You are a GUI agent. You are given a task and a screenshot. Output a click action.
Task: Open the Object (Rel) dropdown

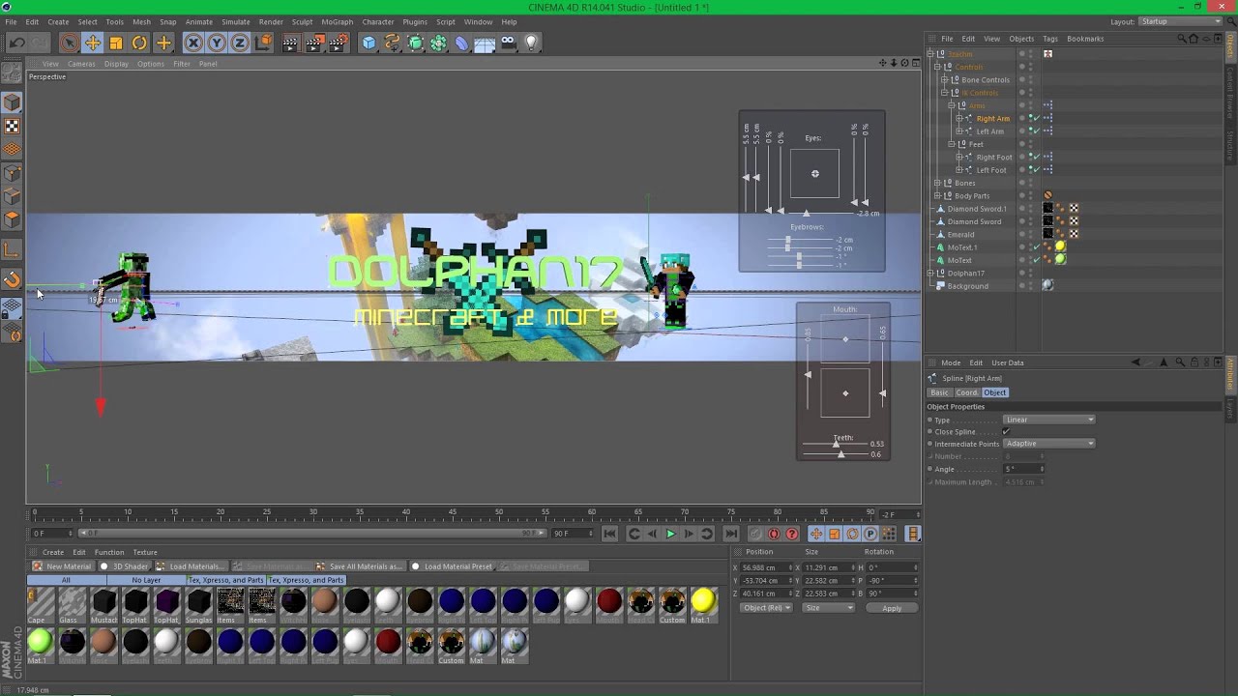tap(767, 608)
